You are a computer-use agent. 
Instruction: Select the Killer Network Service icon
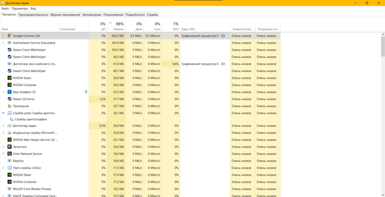tap(9, 154)
